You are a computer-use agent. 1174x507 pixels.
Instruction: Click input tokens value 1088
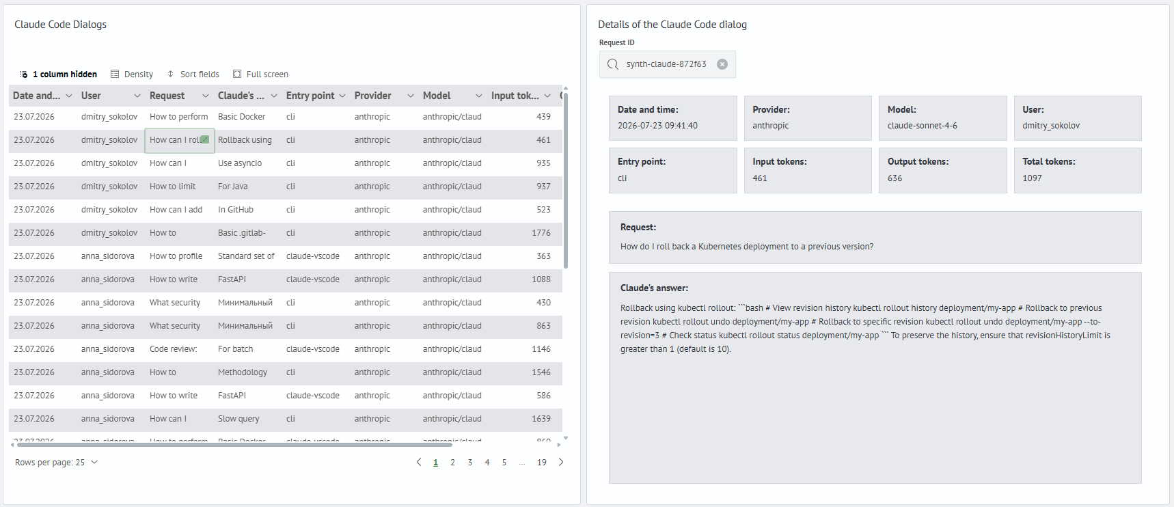tap(541, 279)
